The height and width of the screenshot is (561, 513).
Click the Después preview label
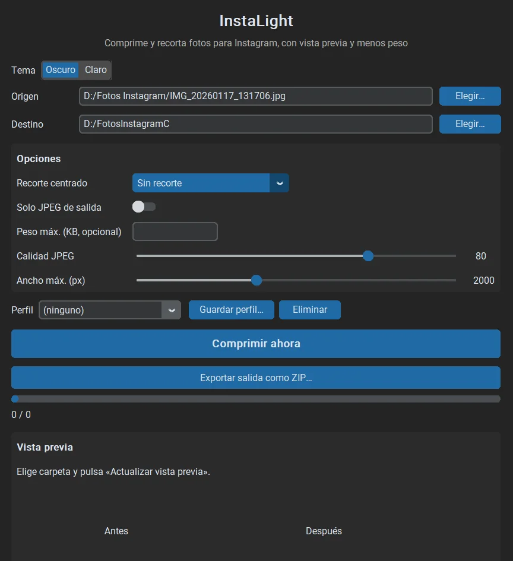tap(324, 531)
